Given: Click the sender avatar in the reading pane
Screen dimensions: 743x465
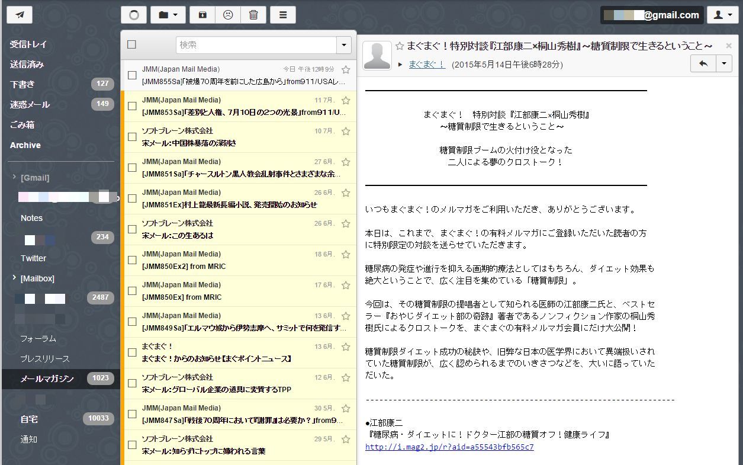Looking at the screenshot, I should 377,56.
